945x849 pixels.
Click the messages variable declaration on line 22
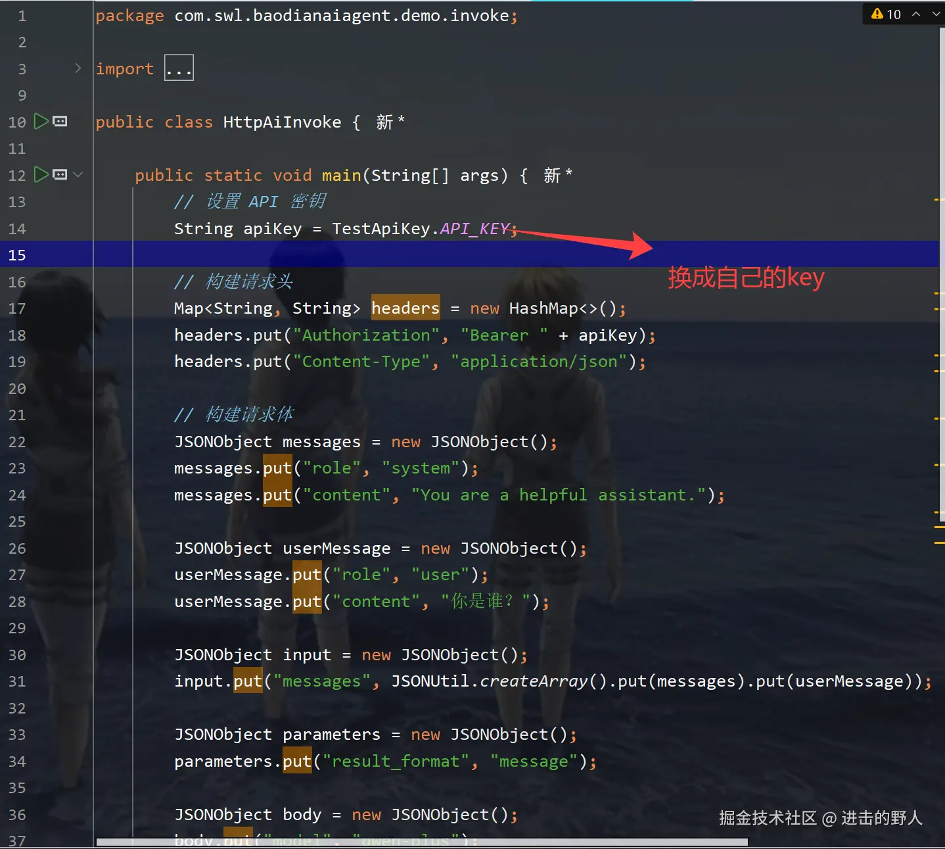pos(321,442)
